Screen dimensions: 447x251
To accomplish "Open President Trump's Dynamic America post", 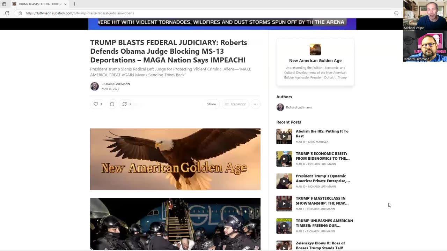I will pyautogui.click(x=323, y=178).
